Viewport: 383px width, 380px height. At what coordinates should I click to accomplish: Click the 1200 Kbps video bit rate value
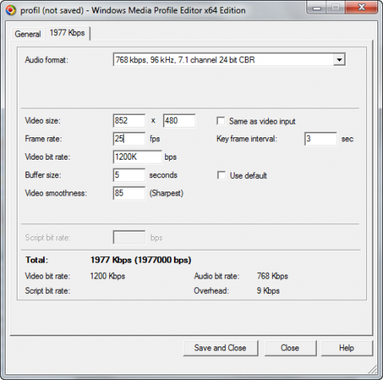(x=108, y=276)
